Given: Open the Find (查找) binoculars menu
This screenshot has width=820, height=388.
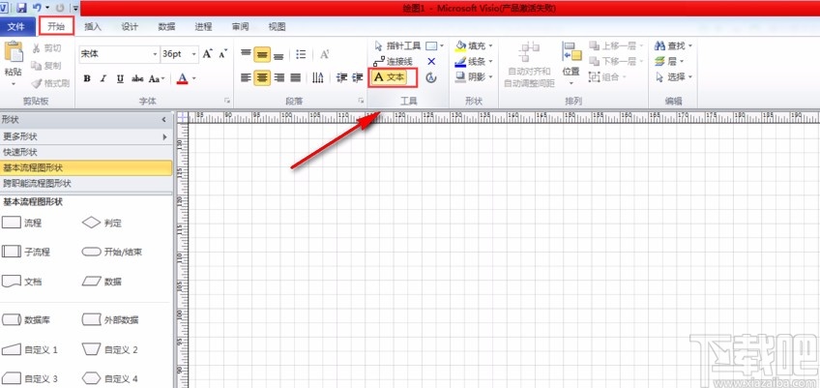Looking at the screenshot, I should [674, 46].
